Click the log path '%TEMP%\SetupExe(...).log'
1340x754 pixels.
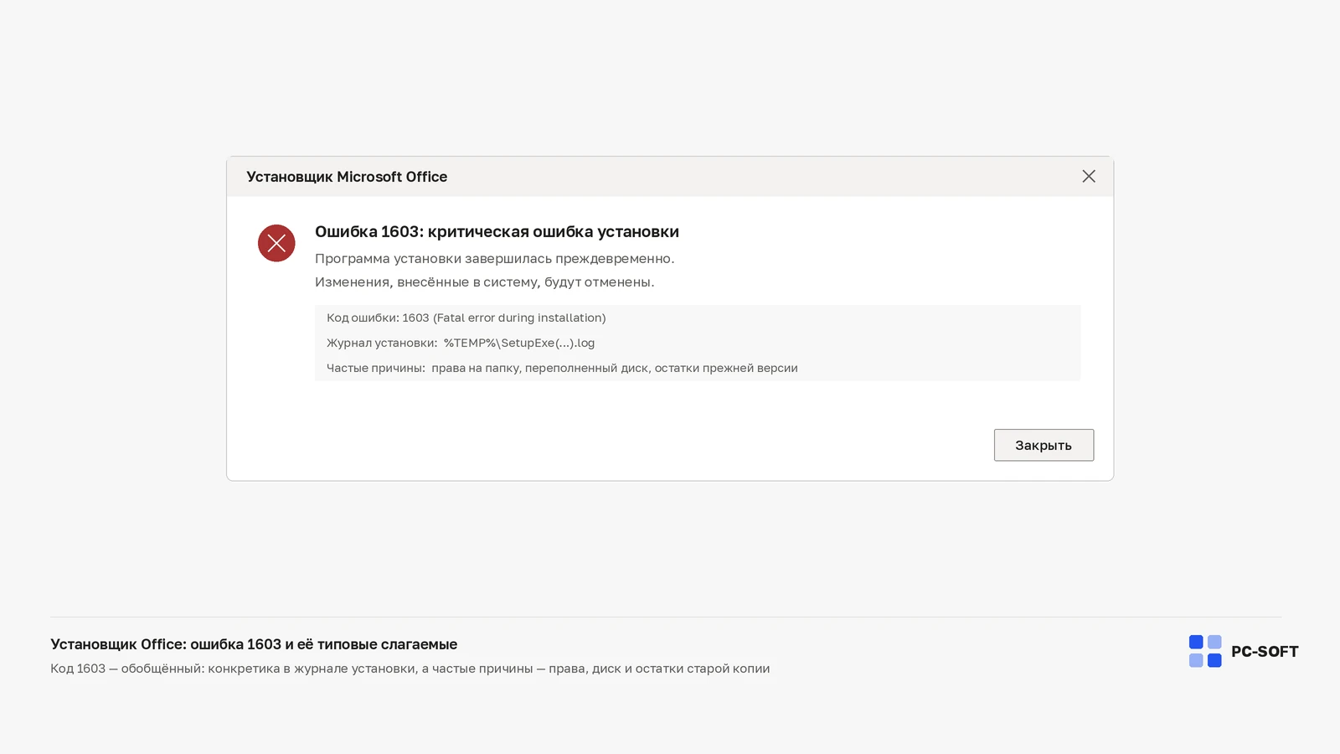[519, 343]
